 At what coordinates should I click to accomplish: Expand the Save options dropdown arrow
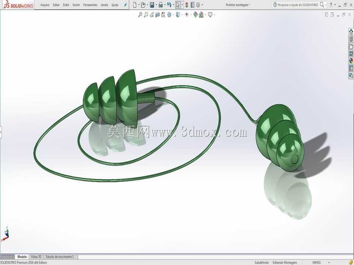156,5
